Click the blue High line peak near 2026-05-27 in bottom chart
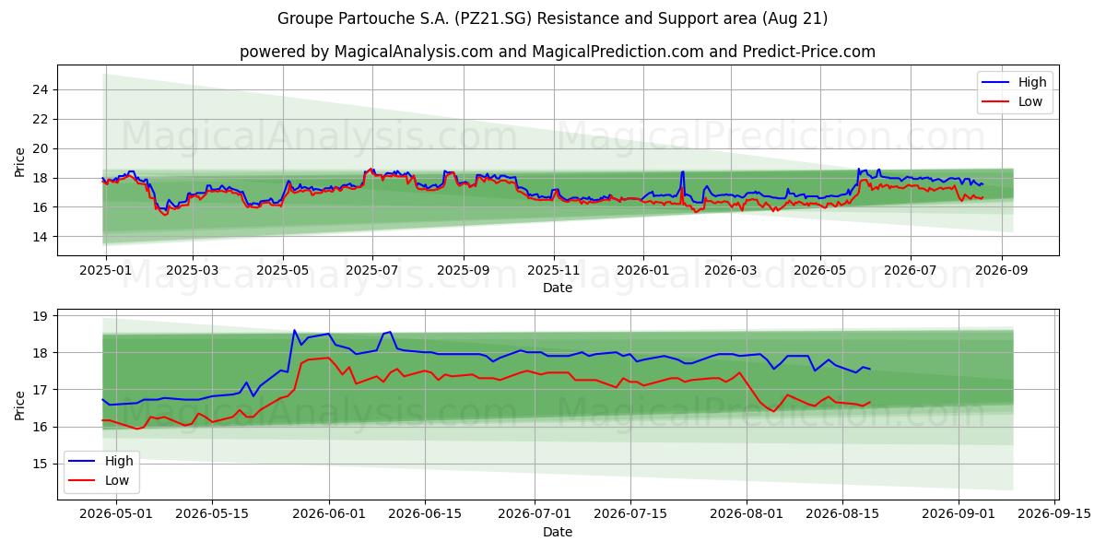This screenshot has height=553, width=1106. [295, 330]
